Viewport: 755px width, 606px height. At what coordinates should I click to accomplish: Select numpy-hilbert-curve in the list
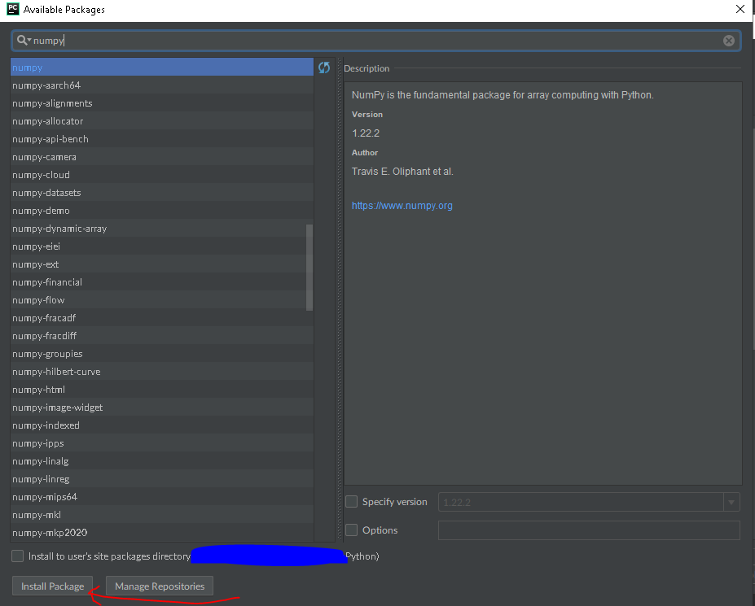coord(162,371)
